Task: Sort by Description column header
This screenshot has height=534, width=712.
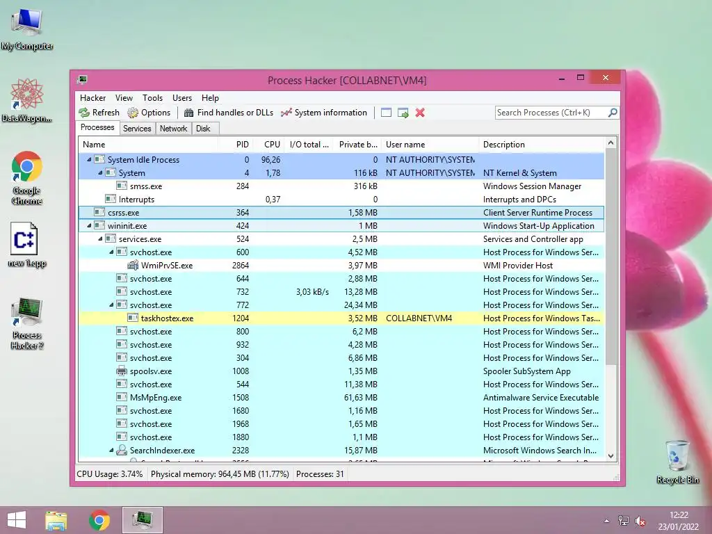Action: [542, 145]
